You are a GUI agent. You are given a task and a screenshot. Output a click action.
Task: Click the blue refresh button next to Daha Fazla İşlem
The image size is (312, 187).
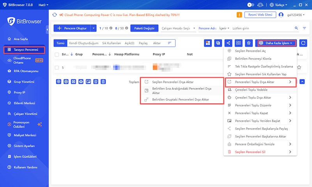coord(303,43)
